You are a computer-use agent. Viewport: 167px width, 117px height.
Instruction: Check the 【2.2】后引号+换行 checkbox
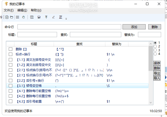(x=11, y=80)
